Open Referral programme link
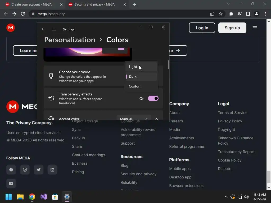This screenshot has height=203, width=271. pos(187,146)
